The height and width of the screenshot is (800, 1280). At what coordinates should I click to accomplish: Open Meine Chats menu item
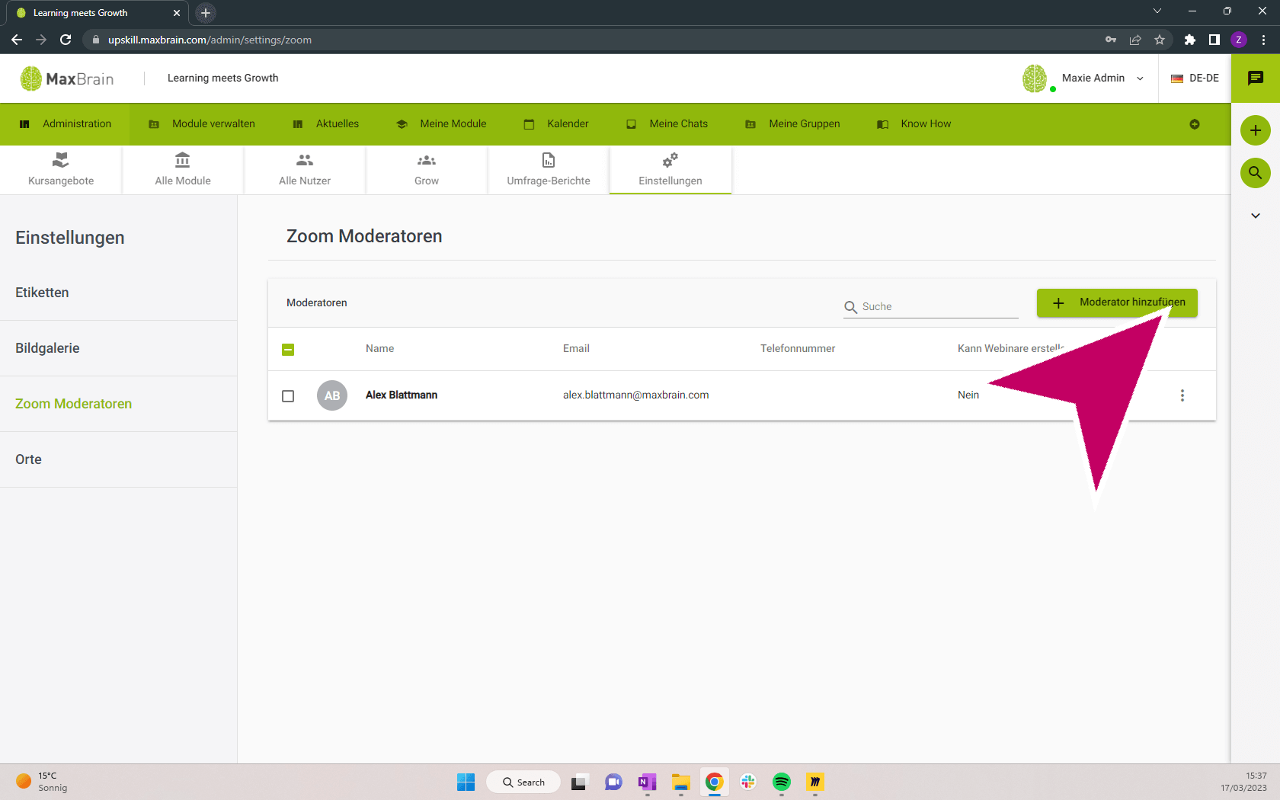(x=667, y=123)
